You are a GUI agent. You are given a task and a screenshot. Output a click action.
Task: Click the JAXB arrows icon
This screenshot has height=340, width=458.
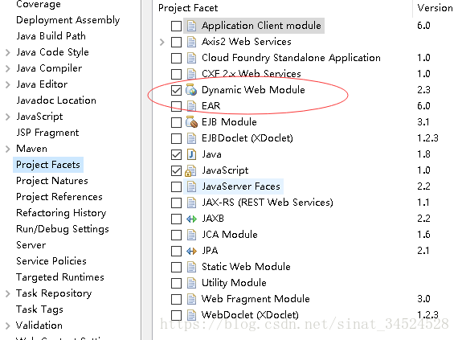[x=191, y=219]
